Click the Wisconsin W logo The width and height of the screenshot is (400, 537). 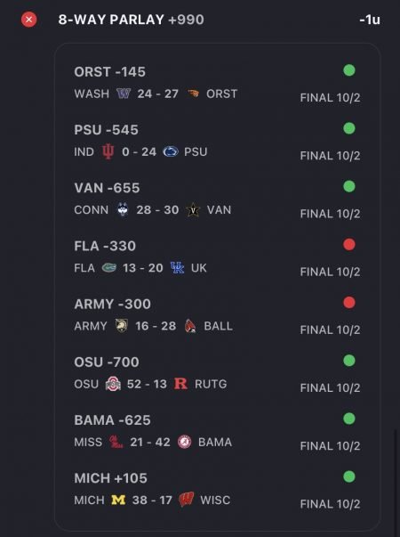(187, 500)
